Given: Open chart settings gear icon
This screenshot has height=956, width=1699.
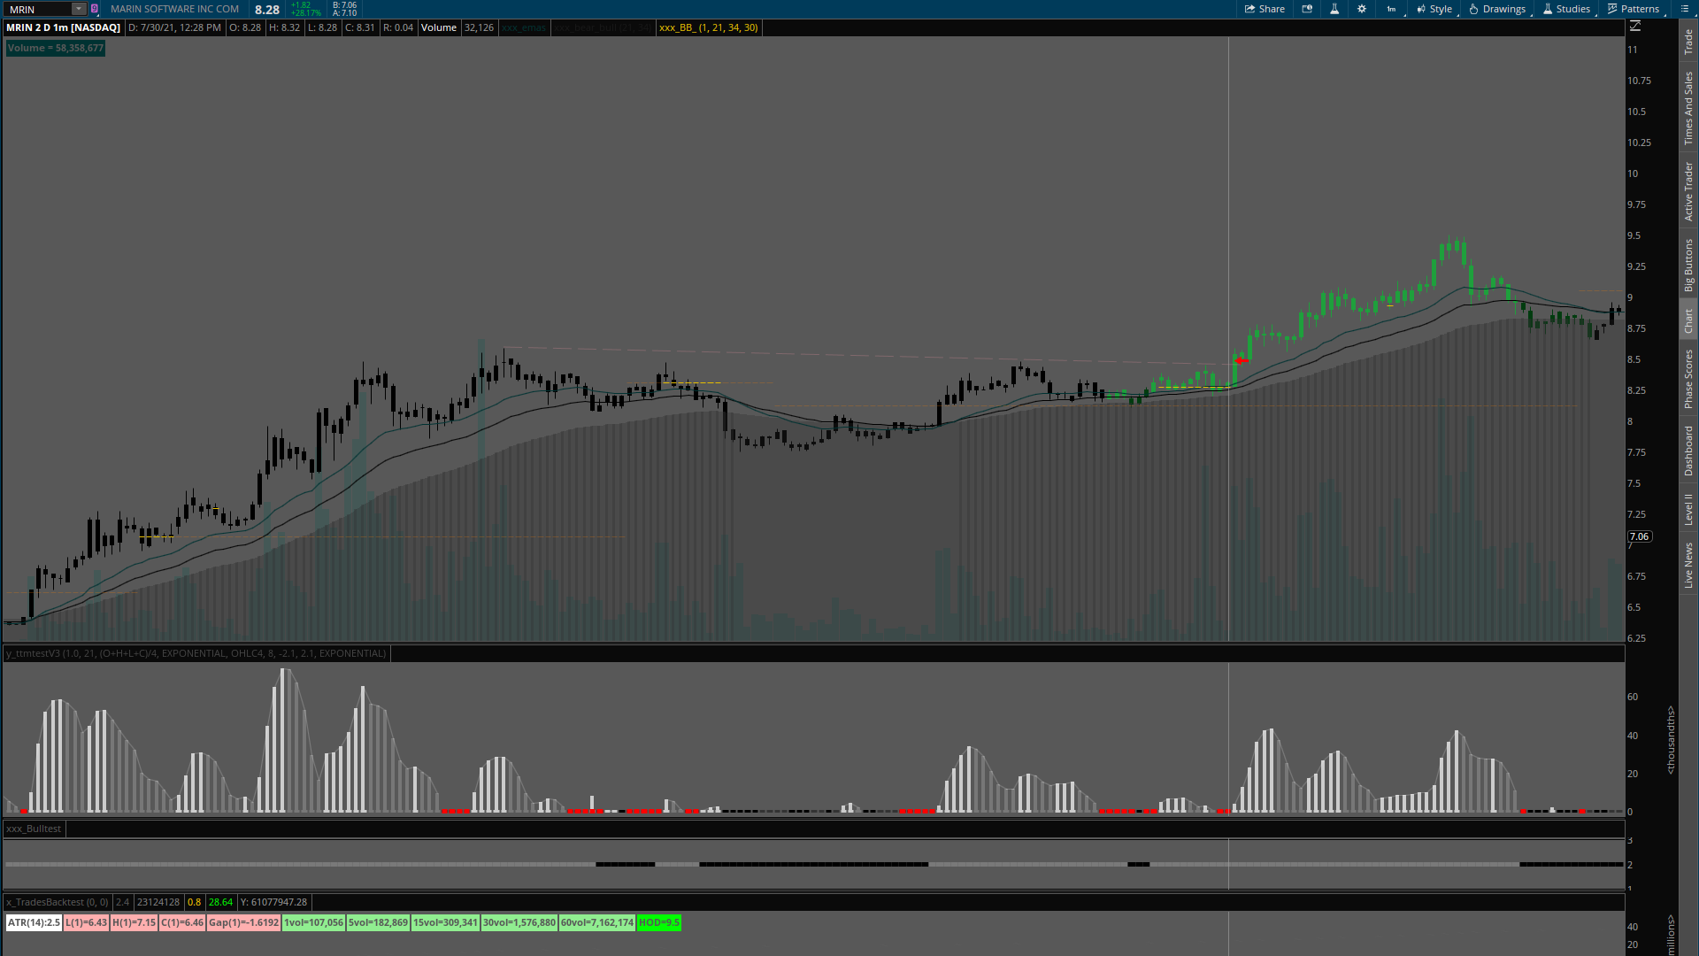Looking at the screenshot, I should click(1362, 9).
